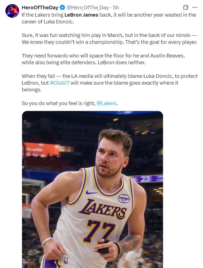
Task: Click the "Sure, it was fun watching" paragraph
Action: tap(109, 39)
